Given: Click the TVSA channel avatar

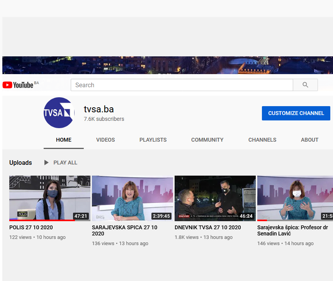Looking at the screenshot, I should (x=59, y=113).
